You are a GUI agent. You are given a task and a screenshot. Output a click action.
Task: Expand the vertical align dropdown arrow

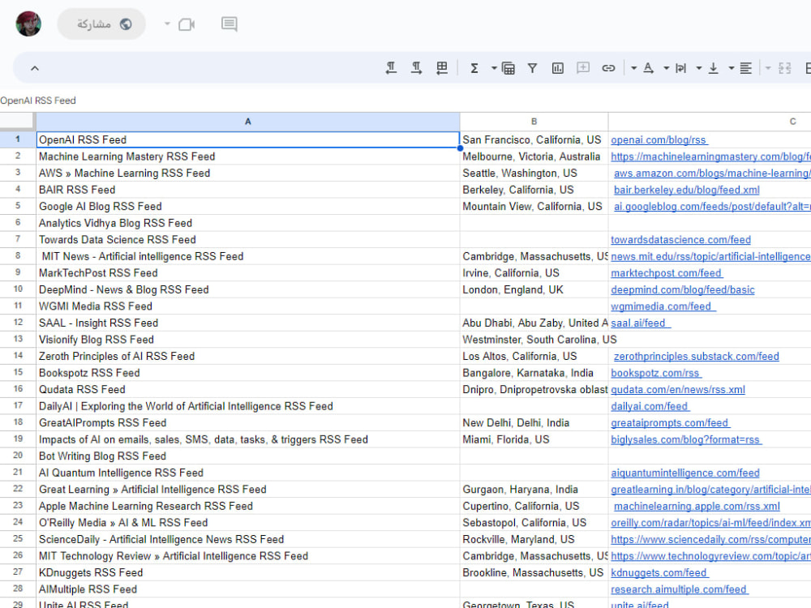point(699,68)
